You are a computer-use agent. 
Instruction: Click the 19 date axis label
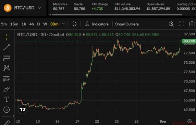point(77,121)
